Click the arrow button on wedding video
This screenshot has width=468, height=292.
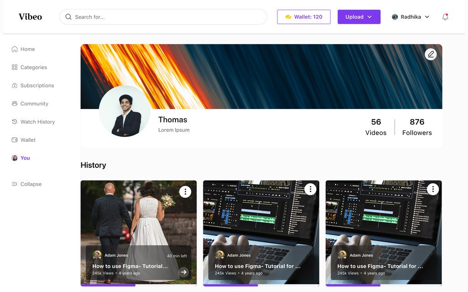(x=184, y=272)
